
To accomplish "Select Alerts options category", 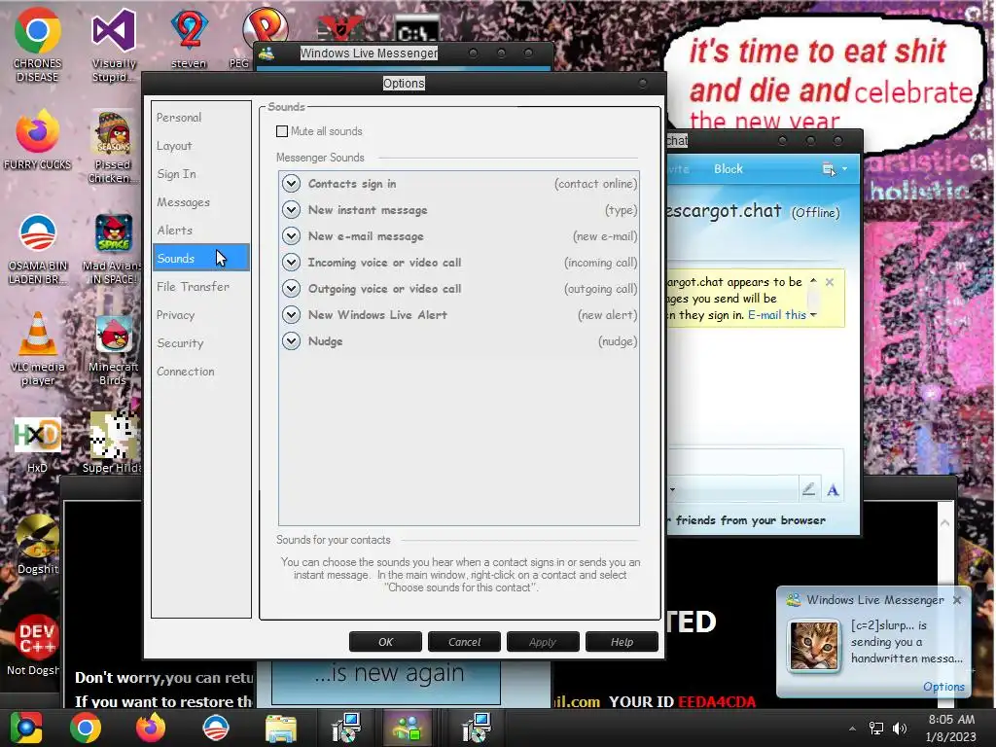I will point(200,230).
